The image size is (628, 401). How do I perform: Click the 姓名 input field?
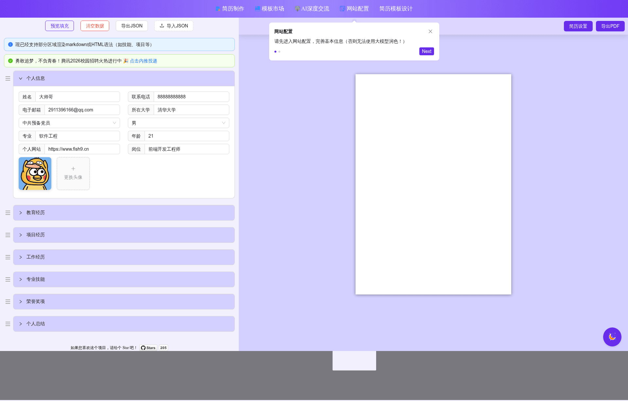(78, 97)
